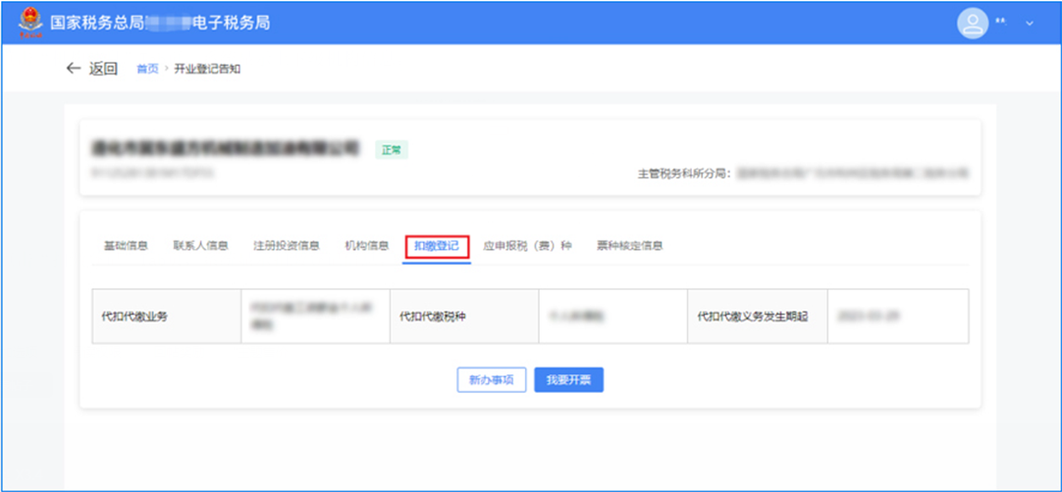Select the 扣缴登记 tab
This screenshot has height=492, width=1062.
click(x=437, y=246)
